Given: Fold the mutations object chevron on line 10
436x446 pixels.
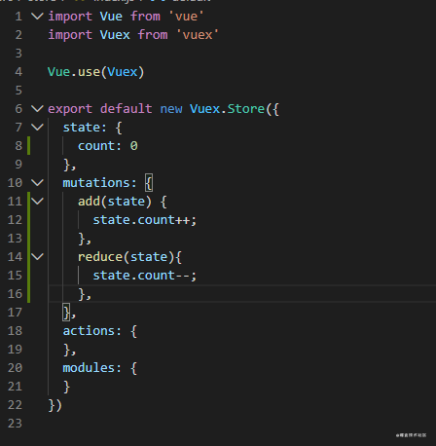Looking at the screenshot, I should tap(37, 183).
